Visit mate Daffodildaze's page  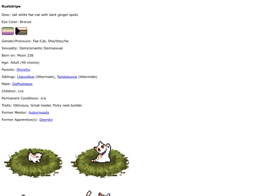click(x=22, y=84)
